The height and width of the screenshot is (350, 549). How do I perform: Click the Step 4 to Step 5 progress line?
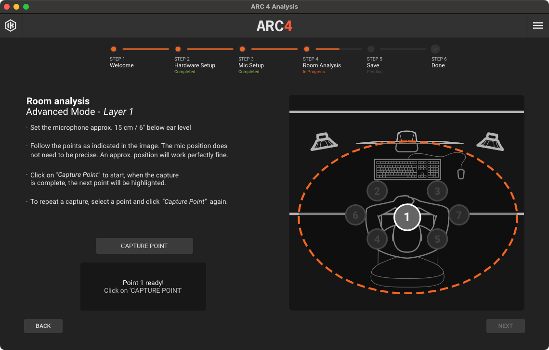pyautogui.click(x=339, y=49)
